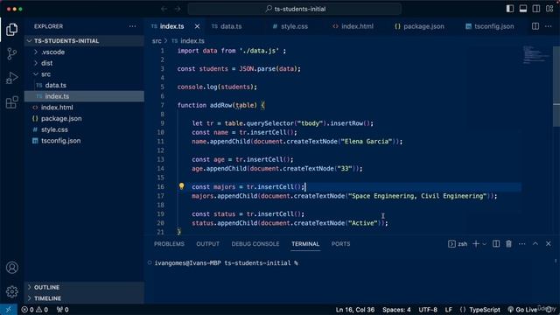Open package.json in the file explorer
Viewport: 560px width, 315px height.
click(85, 119)
